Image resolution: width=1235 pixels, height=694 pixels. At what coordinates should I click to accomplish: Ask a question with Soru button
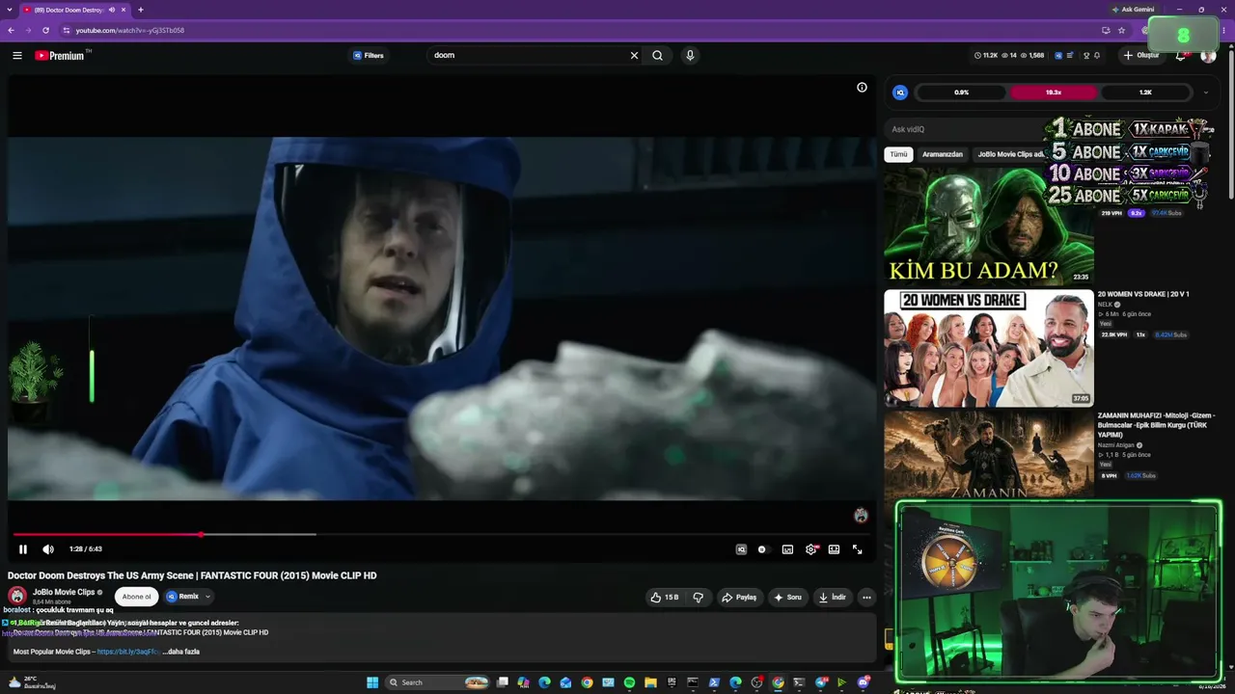(787, 598)
